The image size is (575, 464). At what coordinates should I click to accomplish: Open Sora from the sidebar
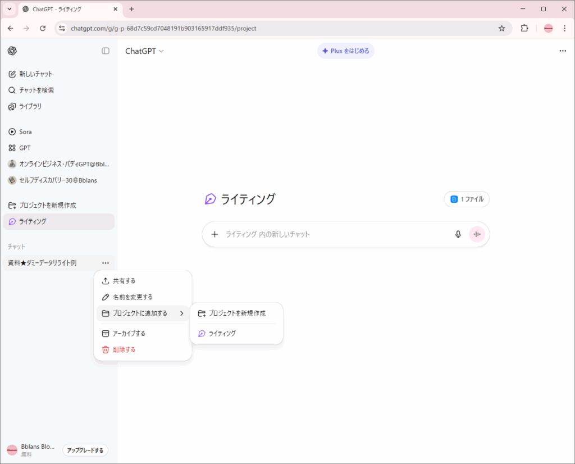tap(25, 131)
